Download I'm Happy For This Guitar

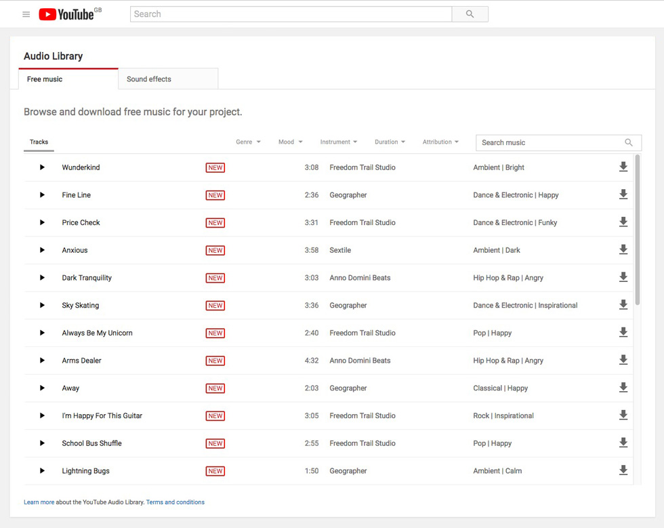tap(623, 415)
